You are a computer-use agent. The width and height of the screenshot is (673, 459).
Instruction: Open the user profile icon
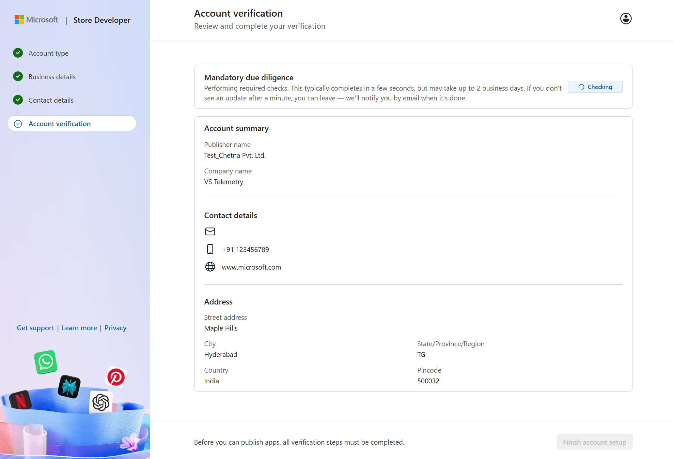[626, 19]
